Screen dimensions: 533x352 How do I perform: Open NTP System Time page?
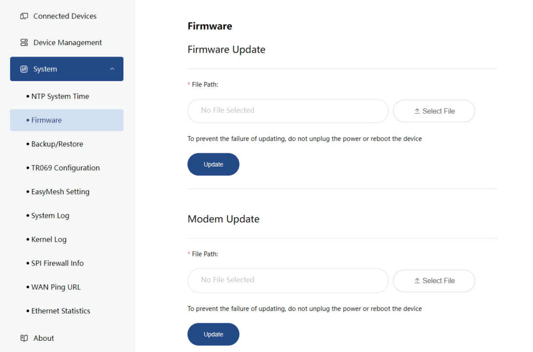pyautogui.click(x=60, y=96)
